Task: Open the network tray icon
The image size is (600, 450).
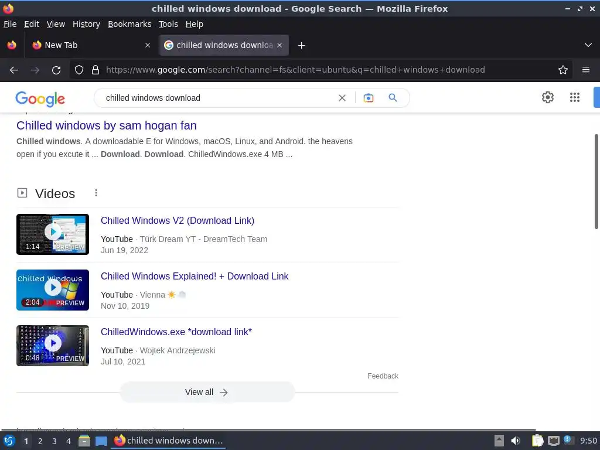Action: coord(553,441)
